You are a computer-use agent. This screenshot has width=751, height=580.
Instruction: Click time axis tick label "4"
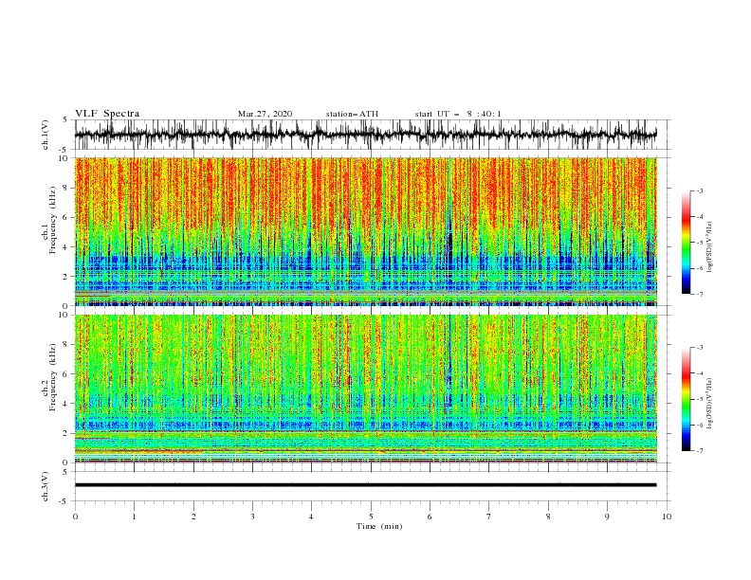(311, 517)
